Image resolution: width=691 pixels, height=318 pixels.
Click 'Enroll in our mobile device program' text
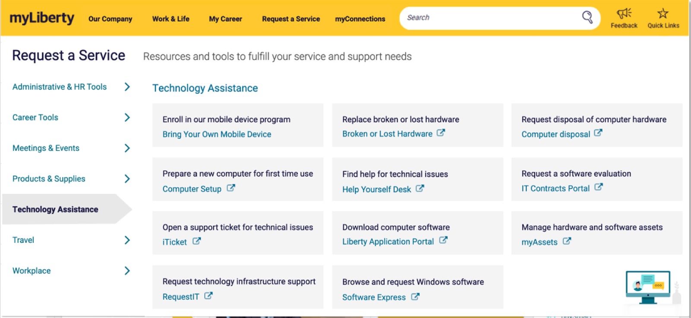[x=226, y=119]
